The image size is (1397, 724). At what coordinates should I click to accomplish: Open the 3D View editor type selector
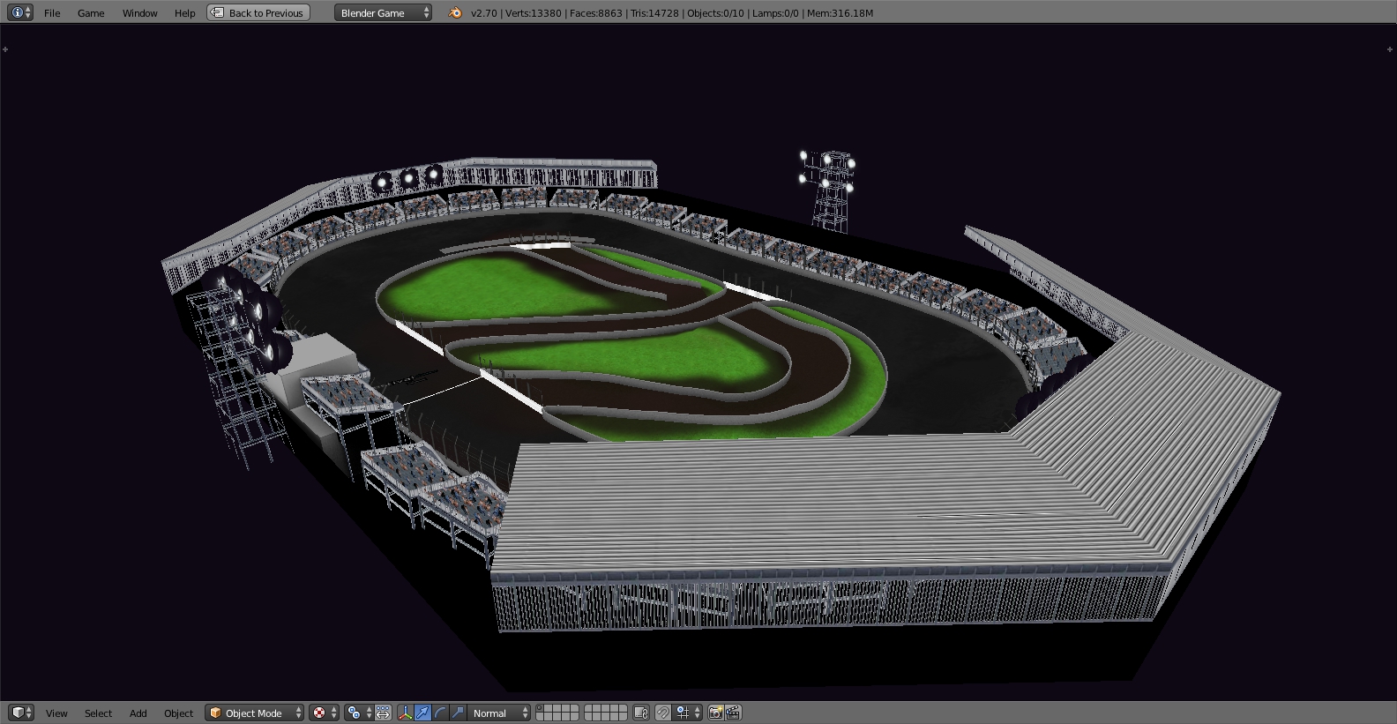coord(21,713)
